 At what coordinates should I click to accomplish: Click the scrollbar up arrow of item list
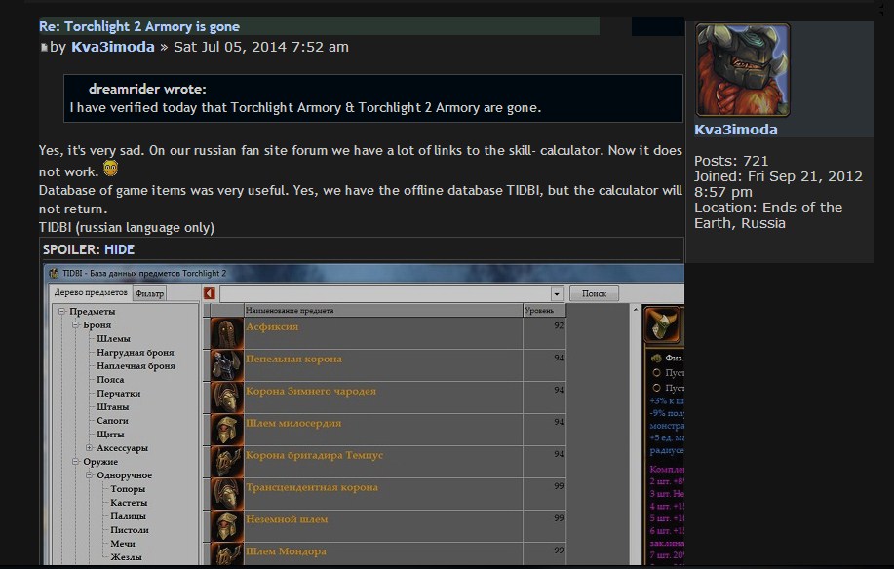coord(635,310)
